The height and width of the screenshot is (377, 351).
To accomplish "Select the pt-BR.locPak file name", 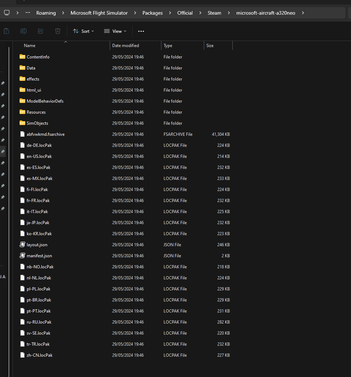I will (39, 300).
